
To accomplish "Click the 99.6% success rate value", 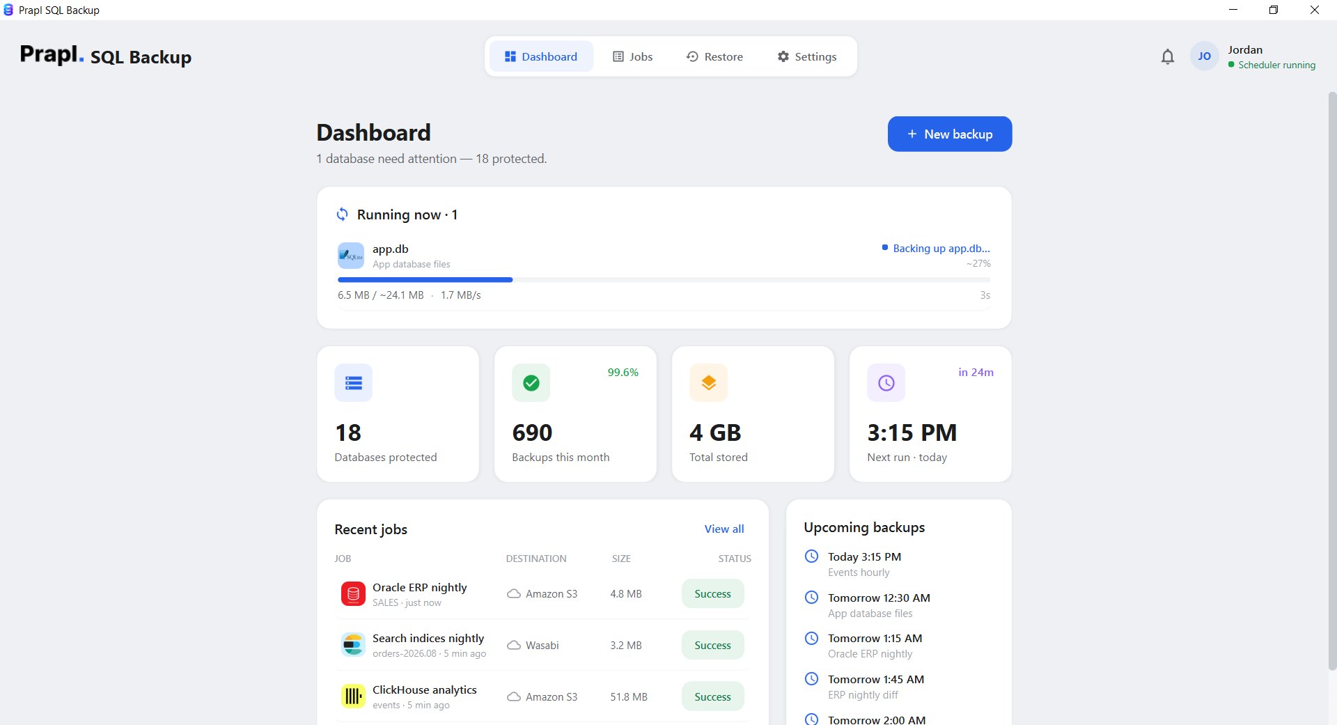I will click(x=623, y=373).
